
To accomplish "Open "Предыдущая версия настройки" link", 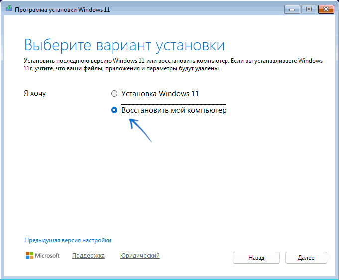I will pos(68,240).
